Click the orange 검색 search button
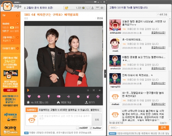 coord(163,128)
